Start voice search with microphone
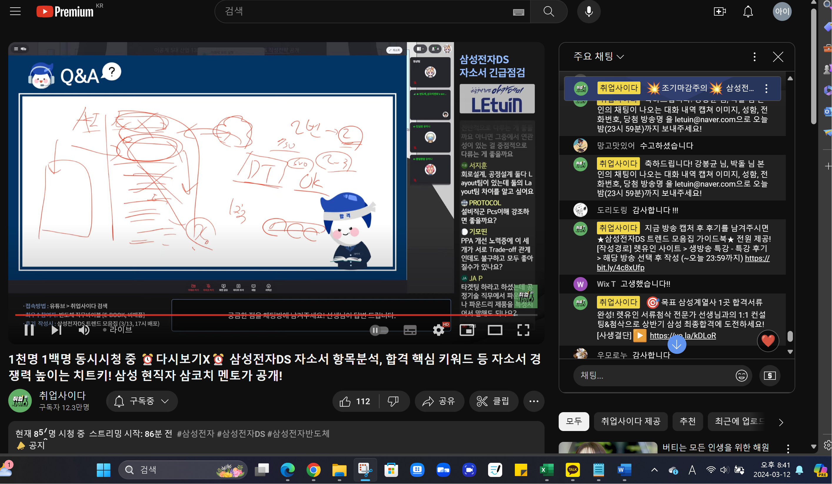 pos(588,11)
